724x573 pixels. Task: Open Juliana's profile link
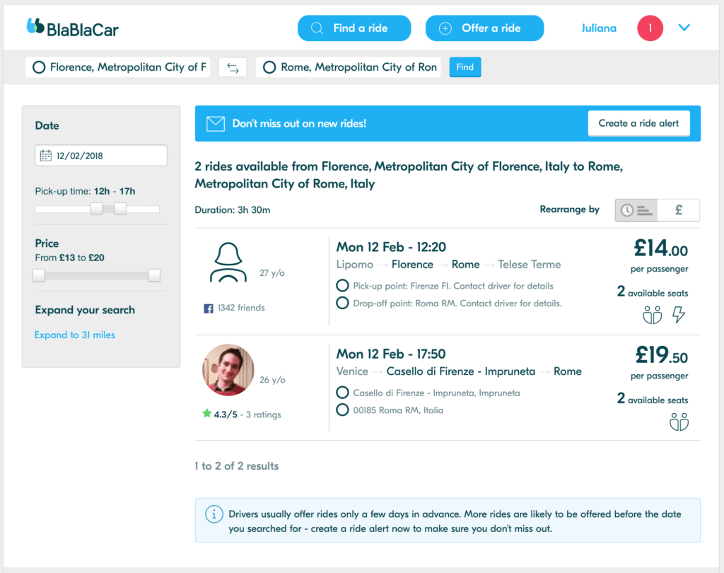pyautogui.click(x=598, y=28)
